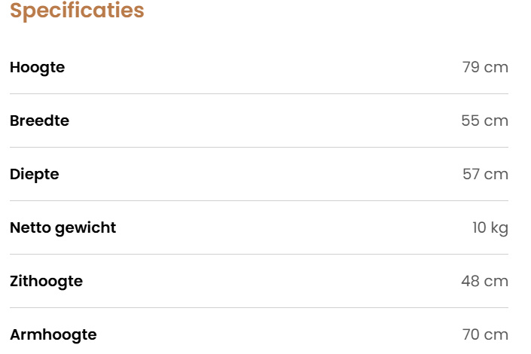Click the number 10 in the weight value
This screenshot has height=354, width=531.
480,227
